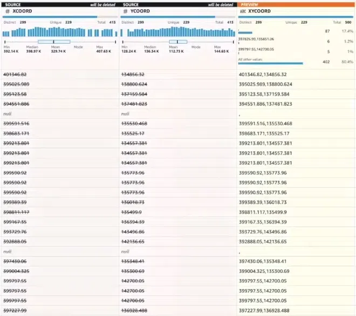Click XCOORD cell 399004.325

(x=16, y=271)
